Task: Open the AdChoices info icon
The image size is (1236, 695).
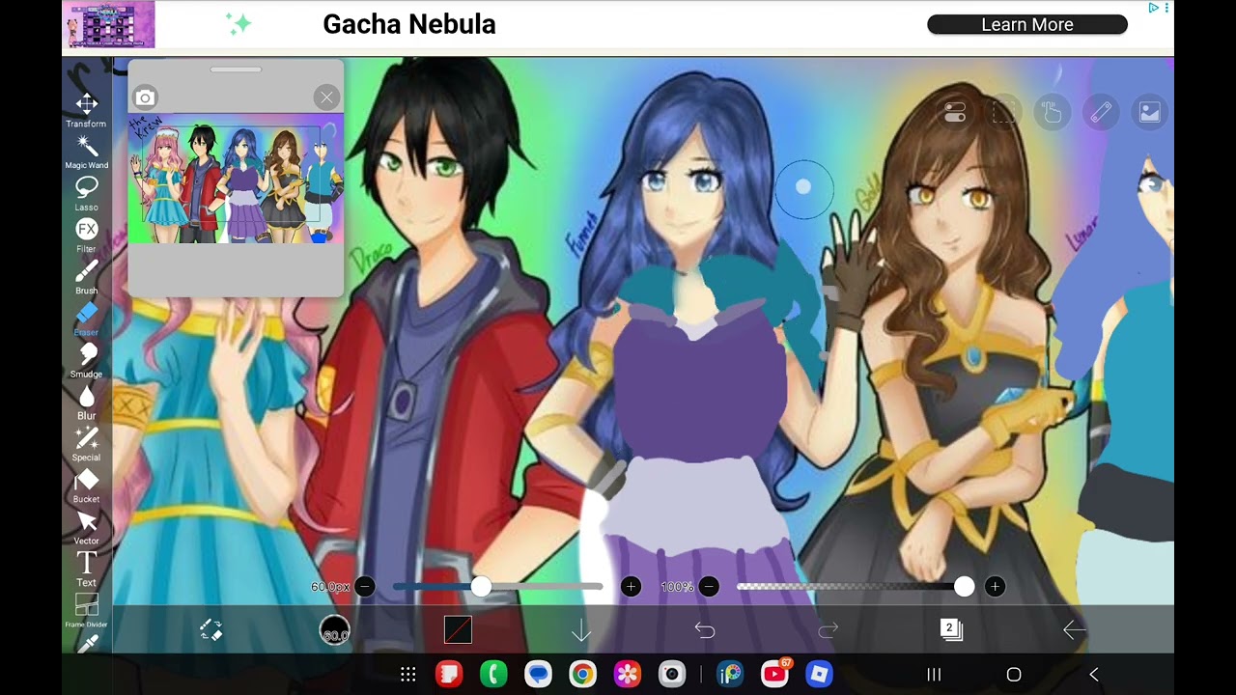Action: tap(1153, 8)
